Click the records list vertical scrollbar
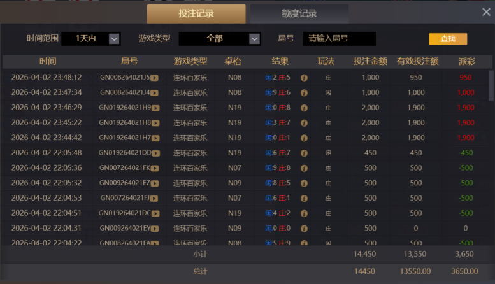 click(x=491, y=85)
